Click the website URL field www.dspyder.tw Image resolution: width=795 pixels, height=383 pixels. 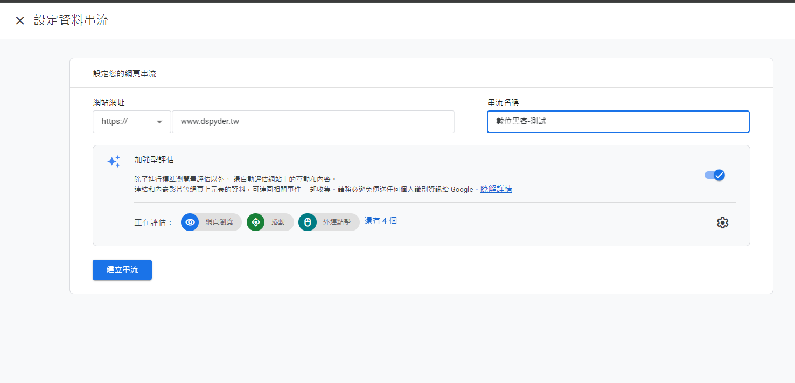[313, 122]
